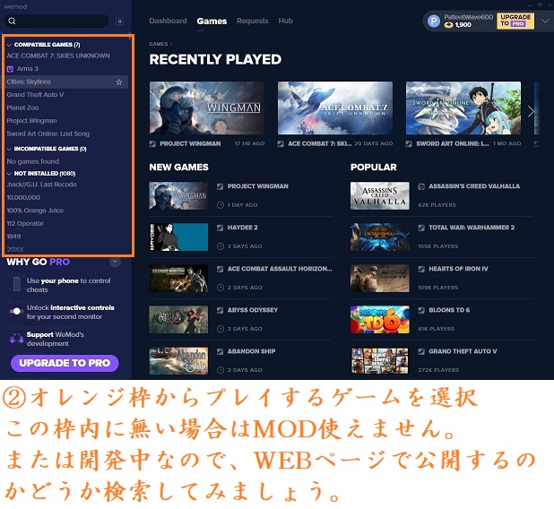The width and height of the screenshot is (554, 509).
Task: Open Ace Combat 7 recently played thumbnail
Action: pos(335,108)
